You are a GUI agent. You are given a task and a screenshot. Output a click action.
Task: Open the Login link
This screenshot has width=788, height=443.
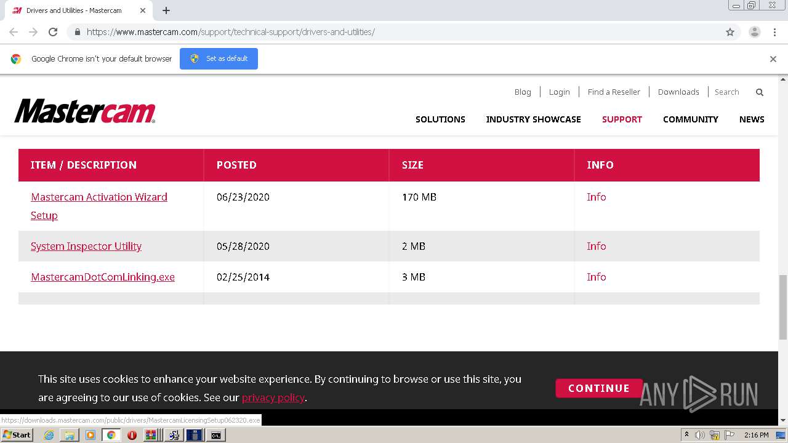559,92
